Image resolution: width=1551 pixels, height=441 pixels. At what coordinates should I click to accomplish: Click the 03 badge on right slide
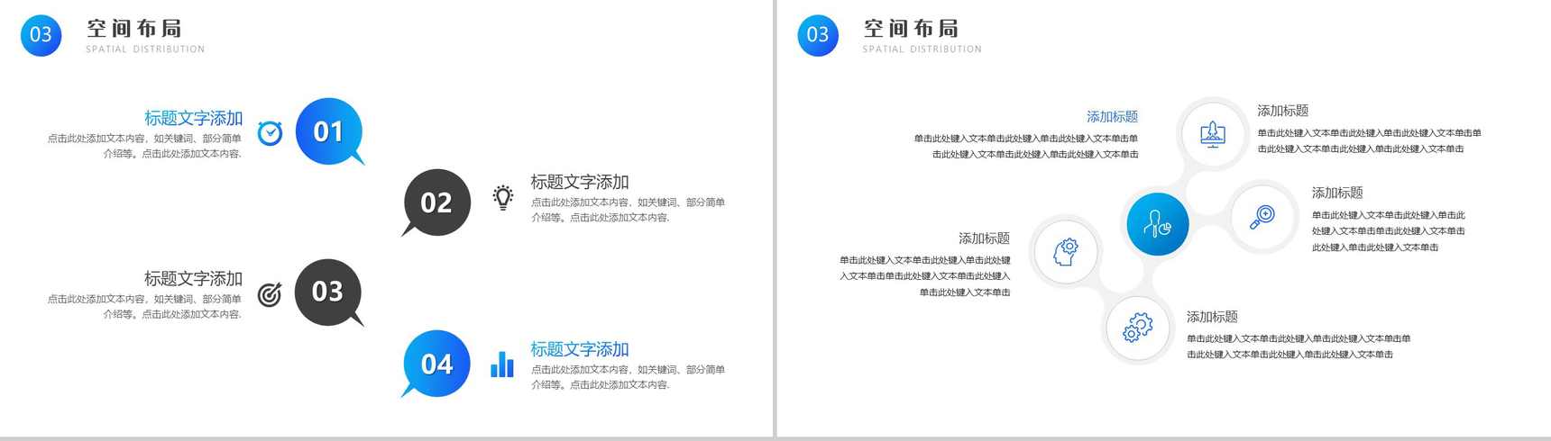[818, 35]
